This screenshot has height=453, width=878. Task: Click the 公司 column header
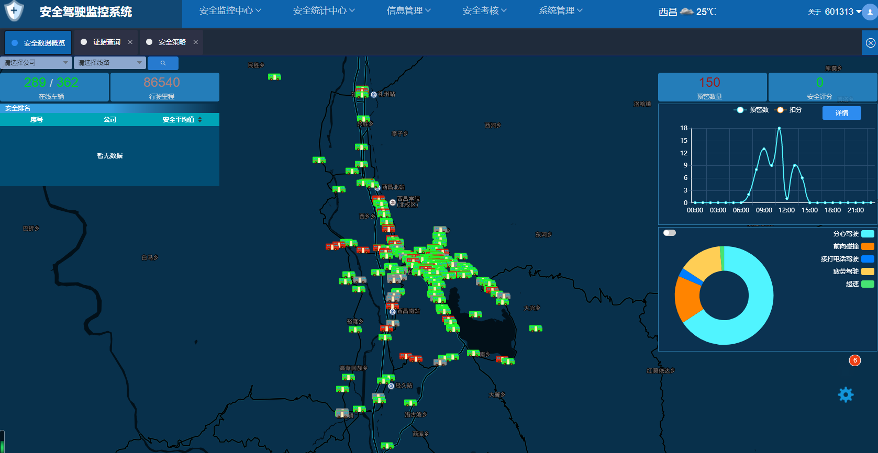pos(110,120)
